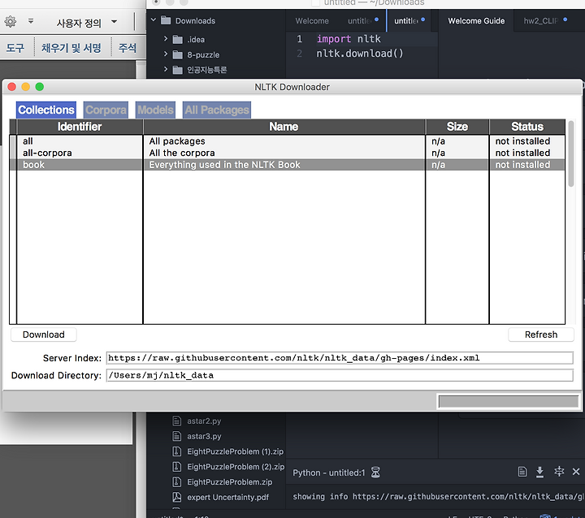The width and height of the screenshot is (585, 518).
Task: Click the settings gear icon in the PDF toolbar
Action: (10, 22)
